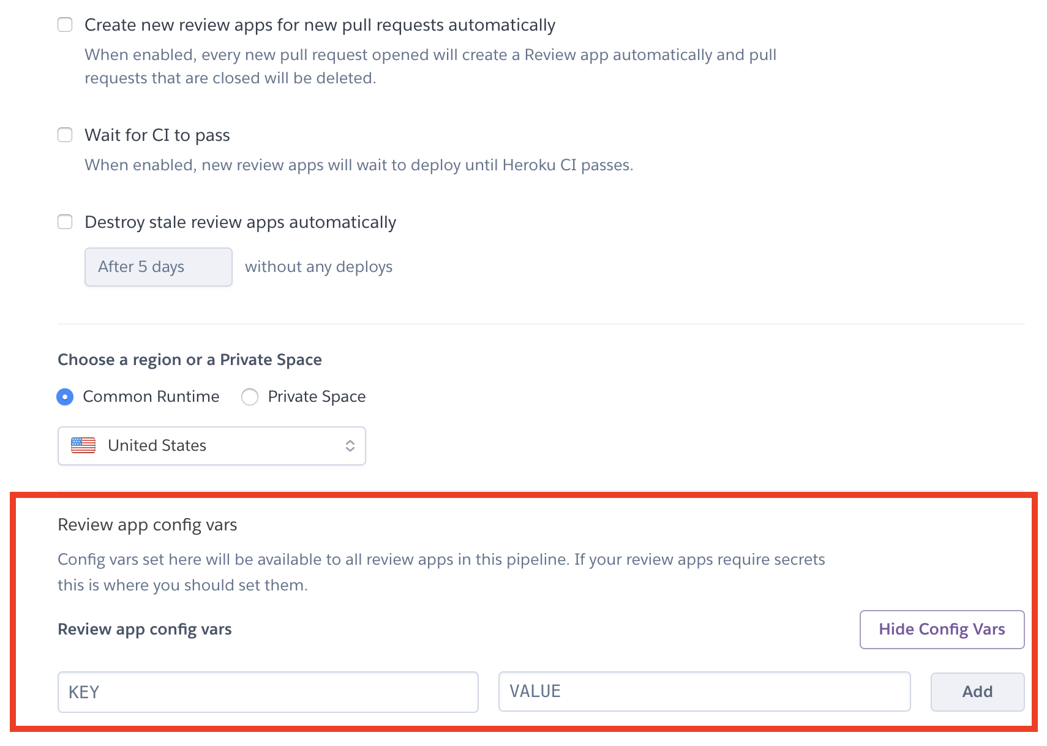Click the "Common Runtime" label text
Viewport: 1047px width, 746px height.
tap(151, 396)
